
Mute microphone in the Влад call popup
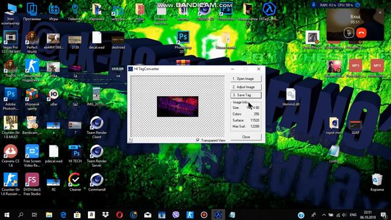point(349,32)
